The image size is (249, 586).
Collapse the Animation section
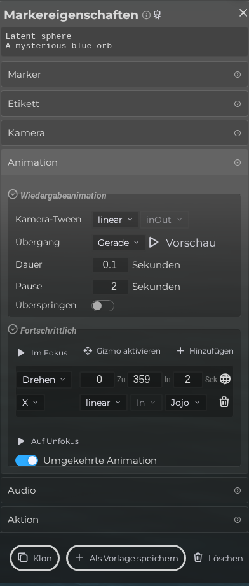124,162
